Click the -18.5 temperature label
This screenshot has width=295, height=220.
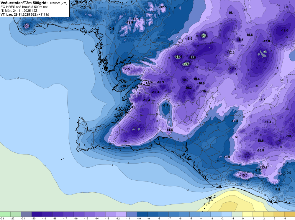240,40
